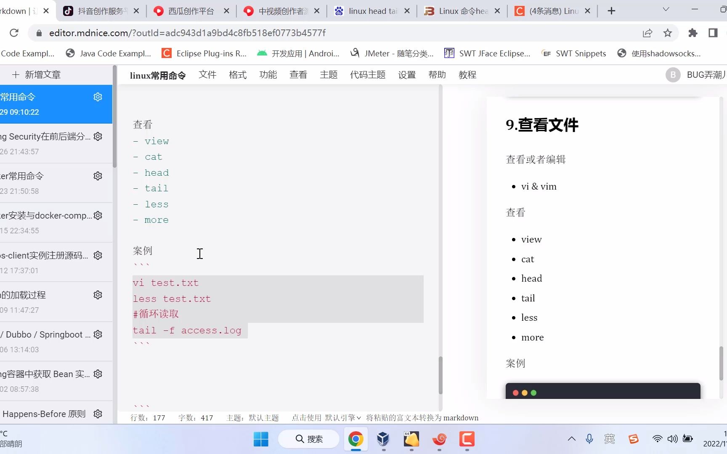The height and width of the screenshot is (454, 727).
Task: Open VirtualBox from the taskbar
Action: pyautogui.click(x=383, y=439)
